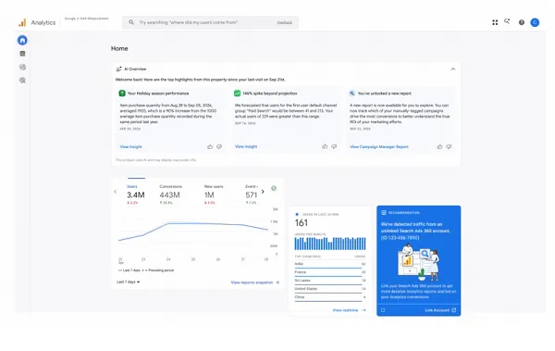The image size is (555, 351).
Task: Click the Search Ads 360 illustration
Action: click(418, 262)
